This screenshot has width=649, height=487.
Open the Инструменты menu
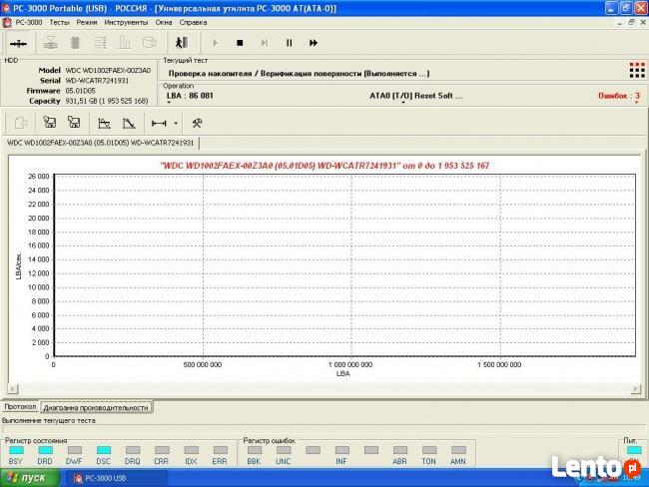coord(126,21)
